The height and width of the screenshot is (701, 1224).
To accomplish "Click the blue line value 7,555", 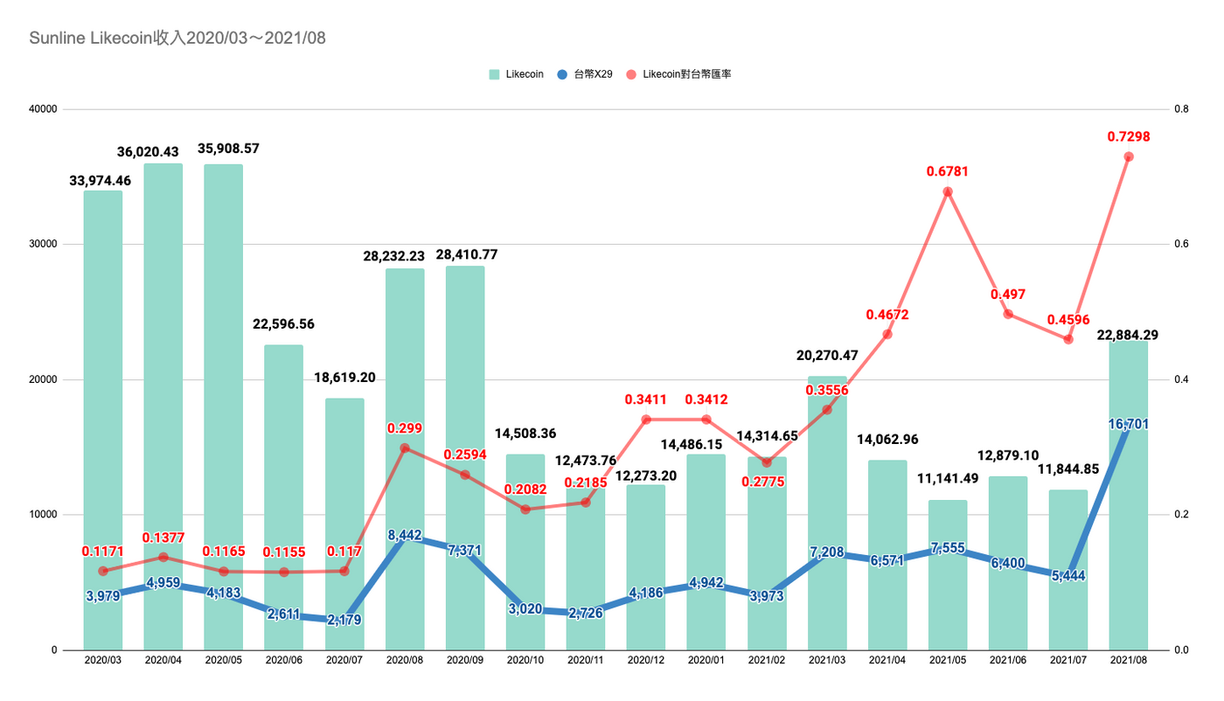I will coord(948,547).
